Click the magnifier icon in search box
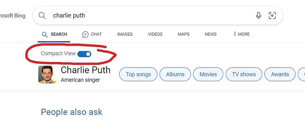This screenshot has width=305, height=122. (42, 16)
